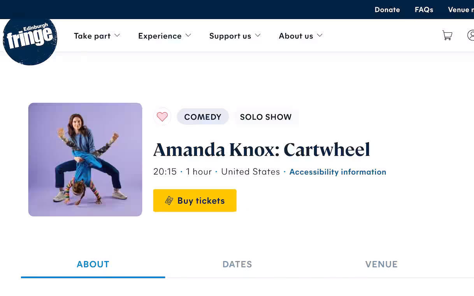Click the Donate link
This screenshot has width=474, height=296.
click(x=387, y=10)
